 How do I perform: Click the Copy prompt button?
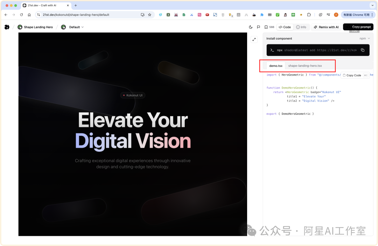(x=358, y=27)
